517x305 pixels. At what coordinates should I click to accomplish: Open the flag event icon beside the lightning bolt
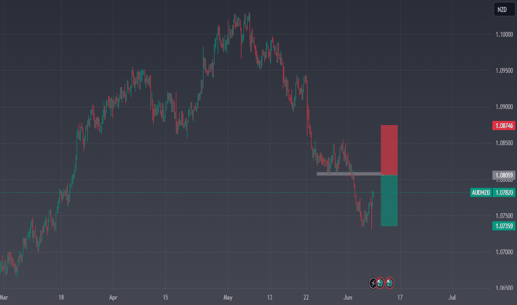tap(380, 283)
